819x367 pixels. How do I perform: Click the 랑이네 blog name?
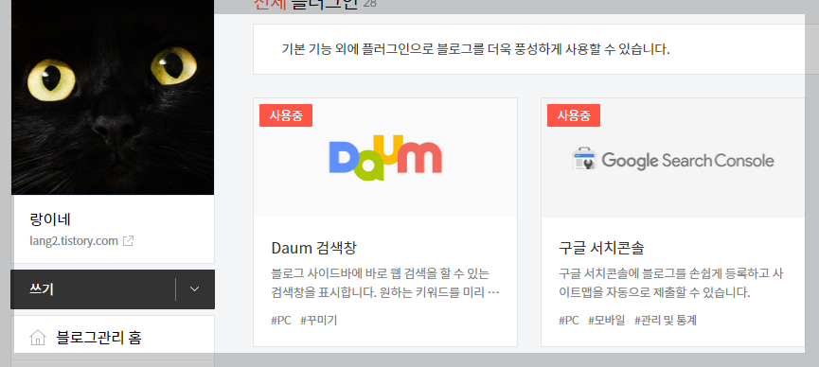(50, 218)
